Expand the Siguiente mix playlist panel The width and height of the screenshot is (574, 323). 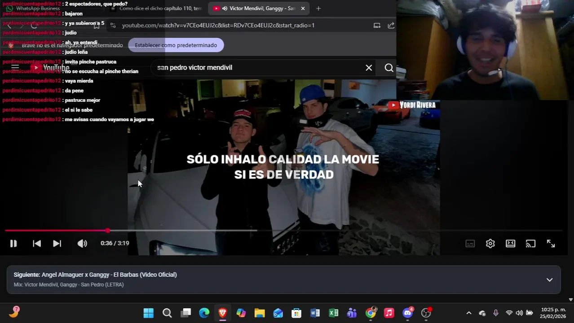coord(549,280)
